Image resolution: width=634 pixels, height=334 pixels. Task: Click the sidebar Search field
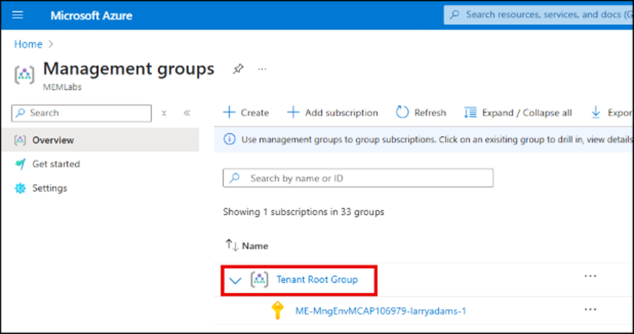[x=81, y=113]
